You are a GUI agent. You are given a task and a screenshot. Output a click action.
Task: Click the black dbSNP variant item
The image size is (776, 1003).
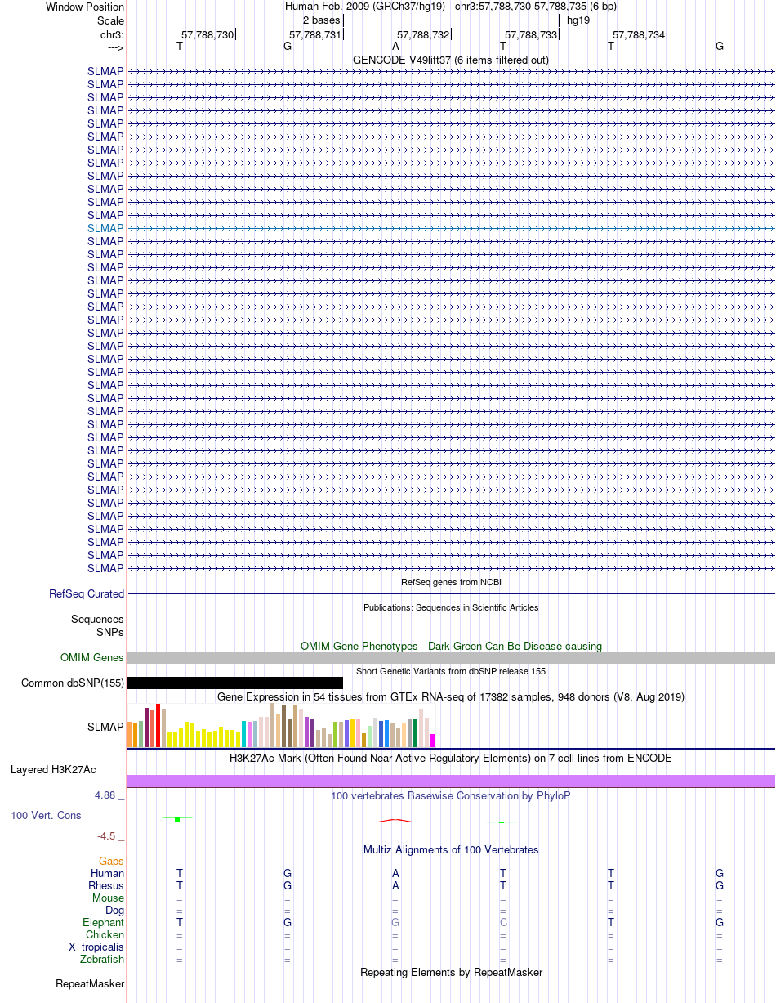pos(235,683)
